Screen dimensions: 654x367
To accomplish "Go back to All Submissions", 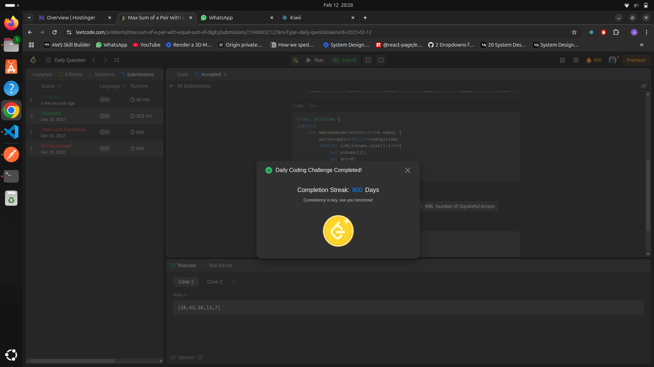I will coord(190,86).
